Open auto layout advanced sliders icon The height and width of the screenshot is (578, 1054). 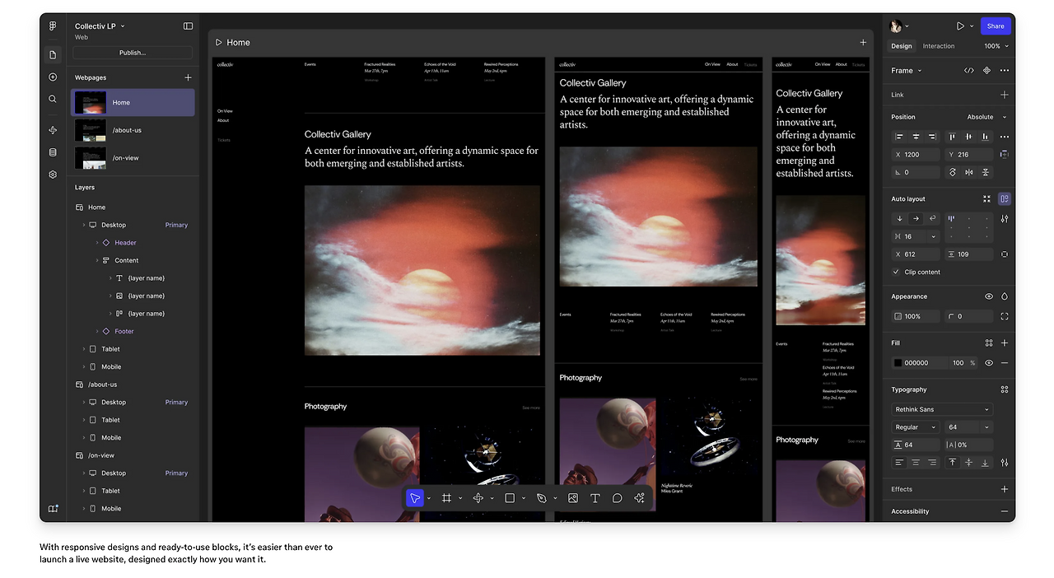pyautogui.click(x=1005, y=219)
